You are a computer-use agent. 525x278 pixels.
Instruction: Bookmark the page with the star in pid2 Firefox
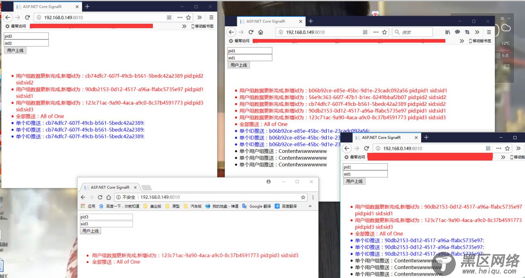pyautogui.click(x=189, y=17)
